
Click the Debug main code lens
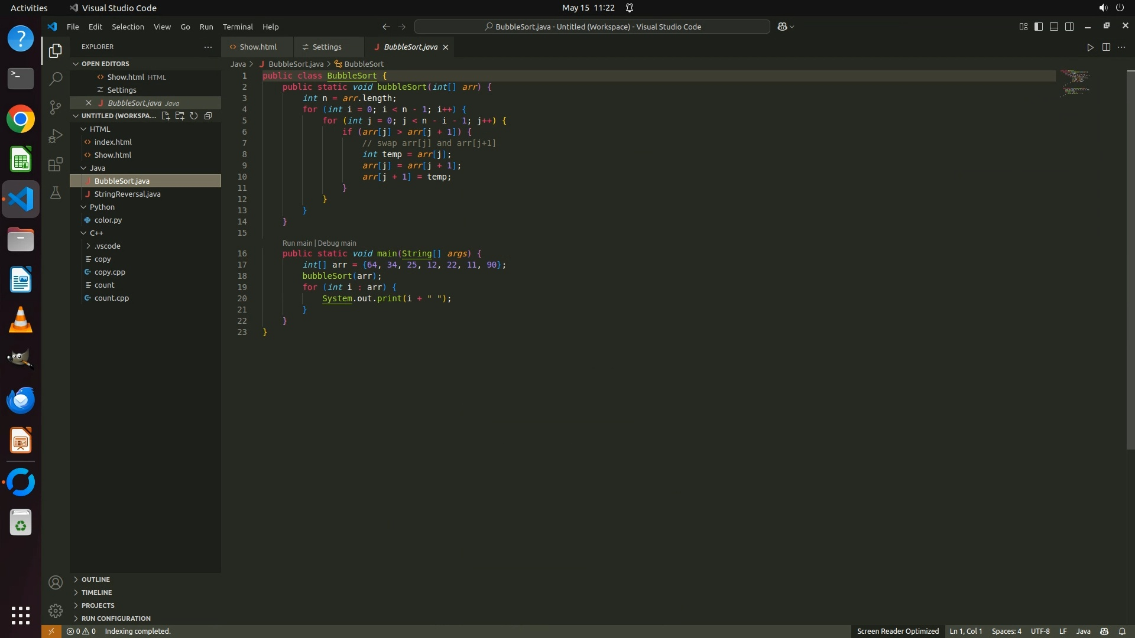[x=337, y=243]
